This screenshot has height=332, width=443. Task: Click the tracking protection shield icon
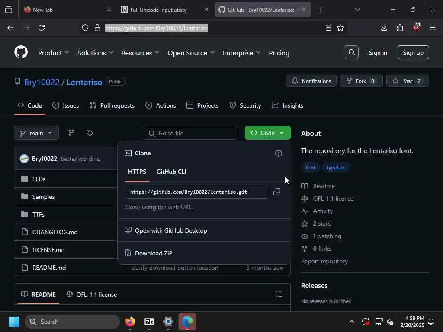tap(85, 28)
